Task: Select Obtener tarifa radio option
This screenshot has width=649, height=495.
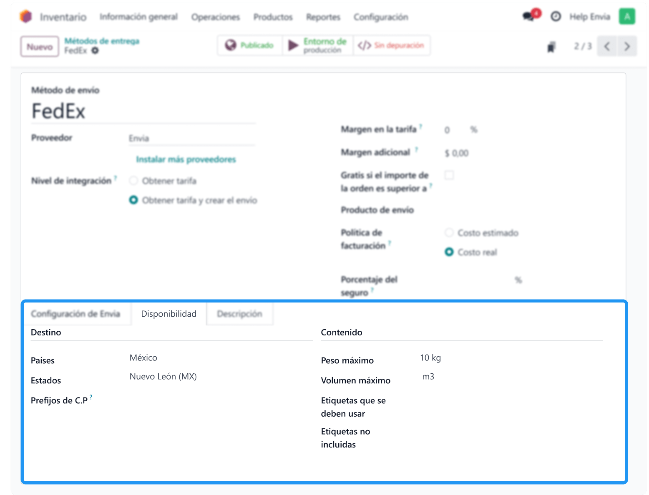Action: coord(133,181)
